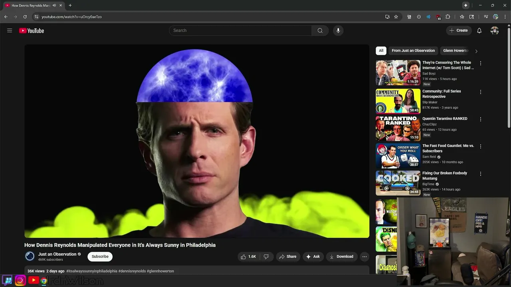Open the Chrome three-dot menu
The height and width of the screenshot is (287, 511).
(505, 17)
